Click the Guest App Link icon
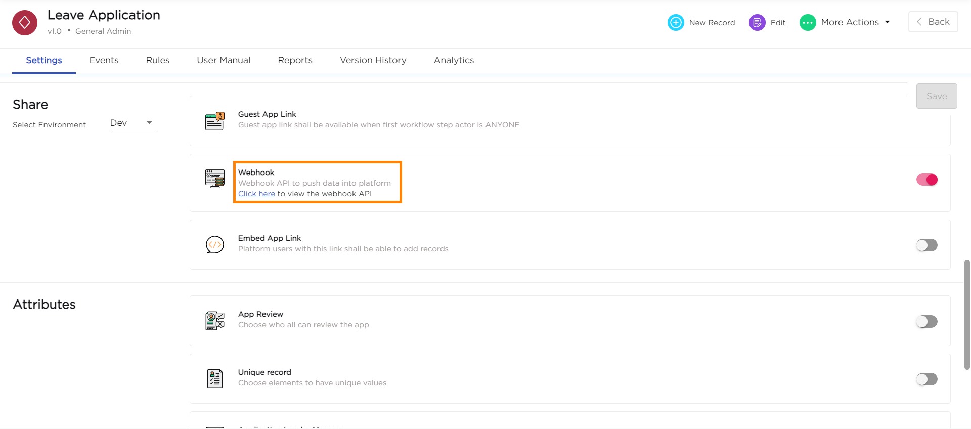 pyautogui.click(x=215, y=121)
